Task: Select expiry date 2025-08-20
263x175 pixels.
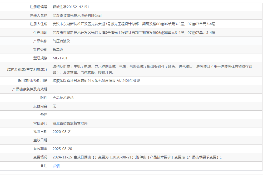Action: [62, 149]
